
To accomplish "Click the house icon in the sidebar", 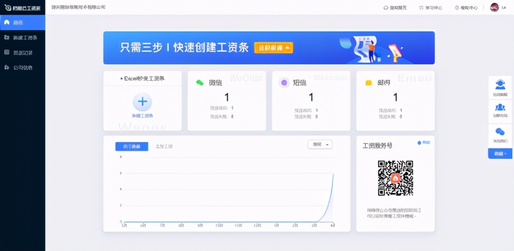I will click(7, 22).
